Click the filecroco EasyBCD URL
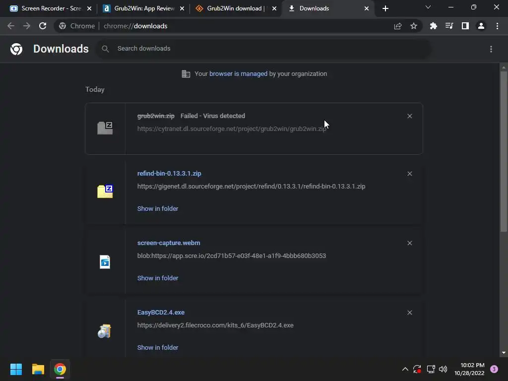508x381 pixels. (215, 325)
